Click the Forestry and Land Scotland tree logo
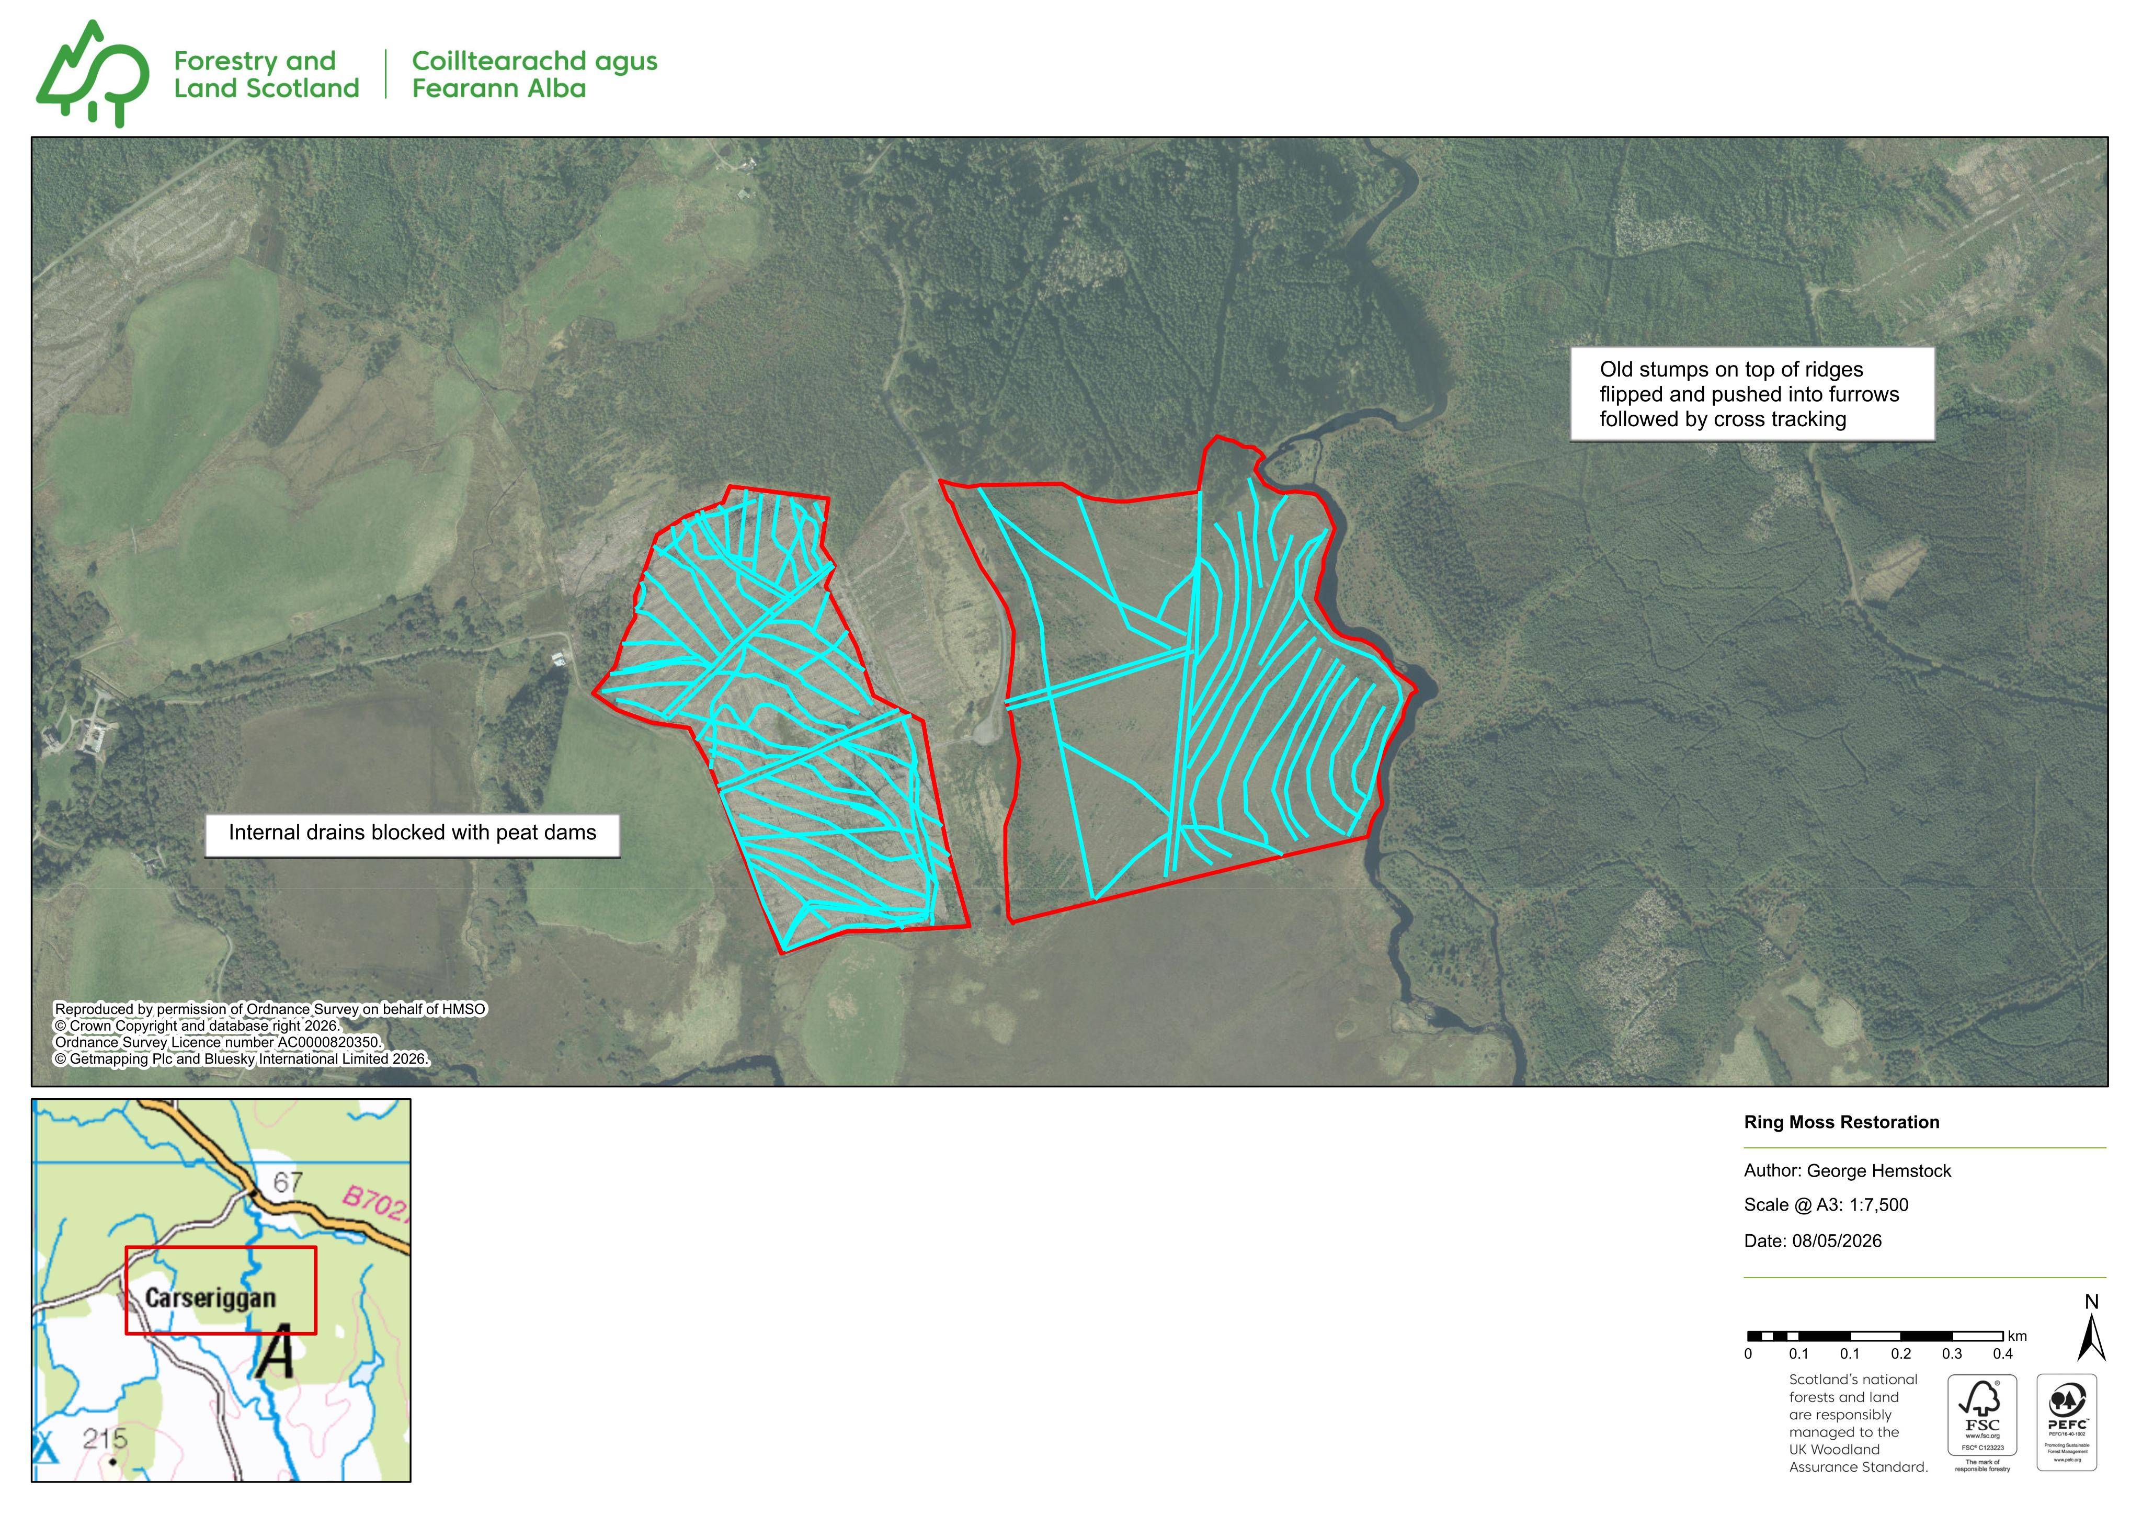Image resolution: width=2142 pixels, height=1515 pixels. [x=93, y=74]
